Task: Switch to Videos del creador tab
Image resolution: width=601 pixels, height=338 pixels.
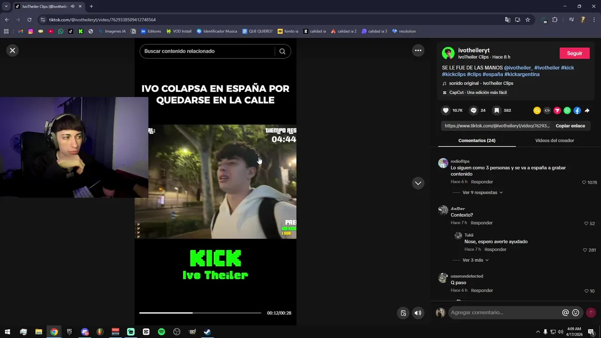Action: [x=555, y=140]
